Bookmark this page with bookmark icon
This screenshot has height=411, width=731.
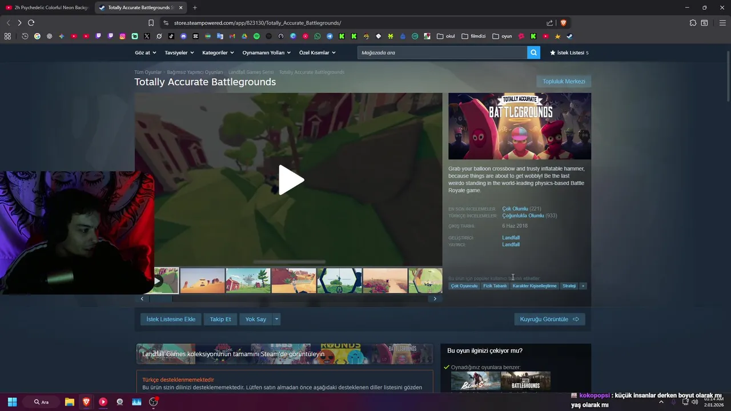pyautogui.click(x=151, y=23)
